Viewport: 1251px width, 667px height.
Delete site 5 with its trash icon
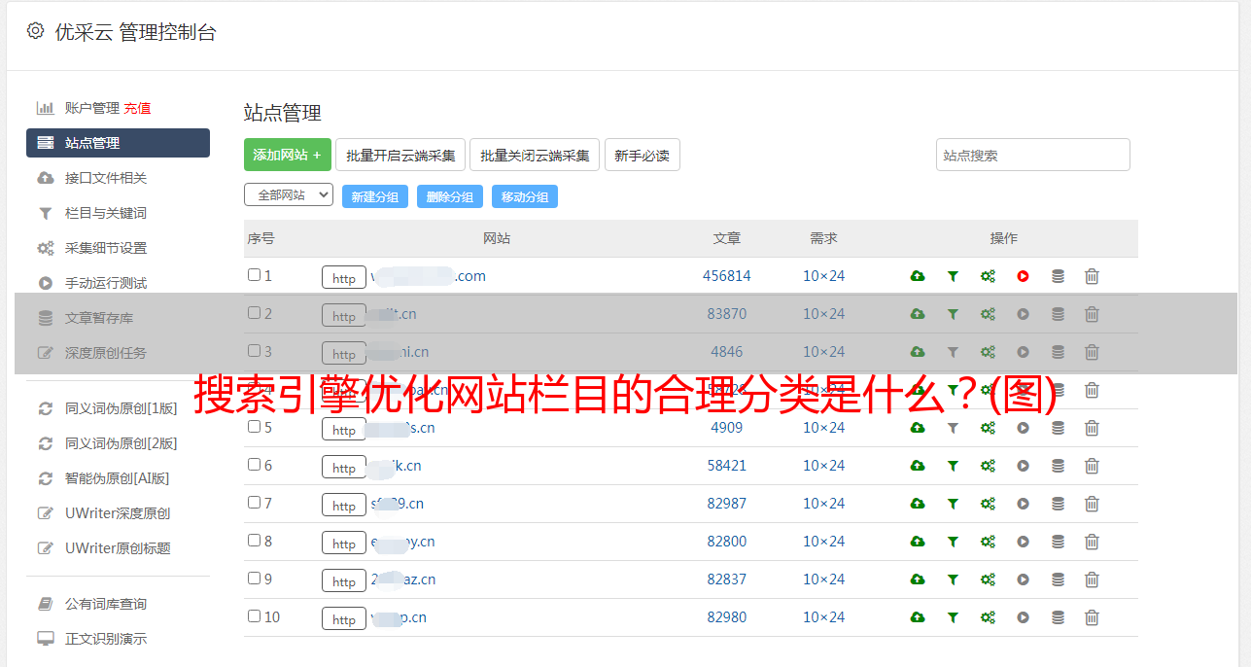pyautogui.click(x=1092, y=428)
